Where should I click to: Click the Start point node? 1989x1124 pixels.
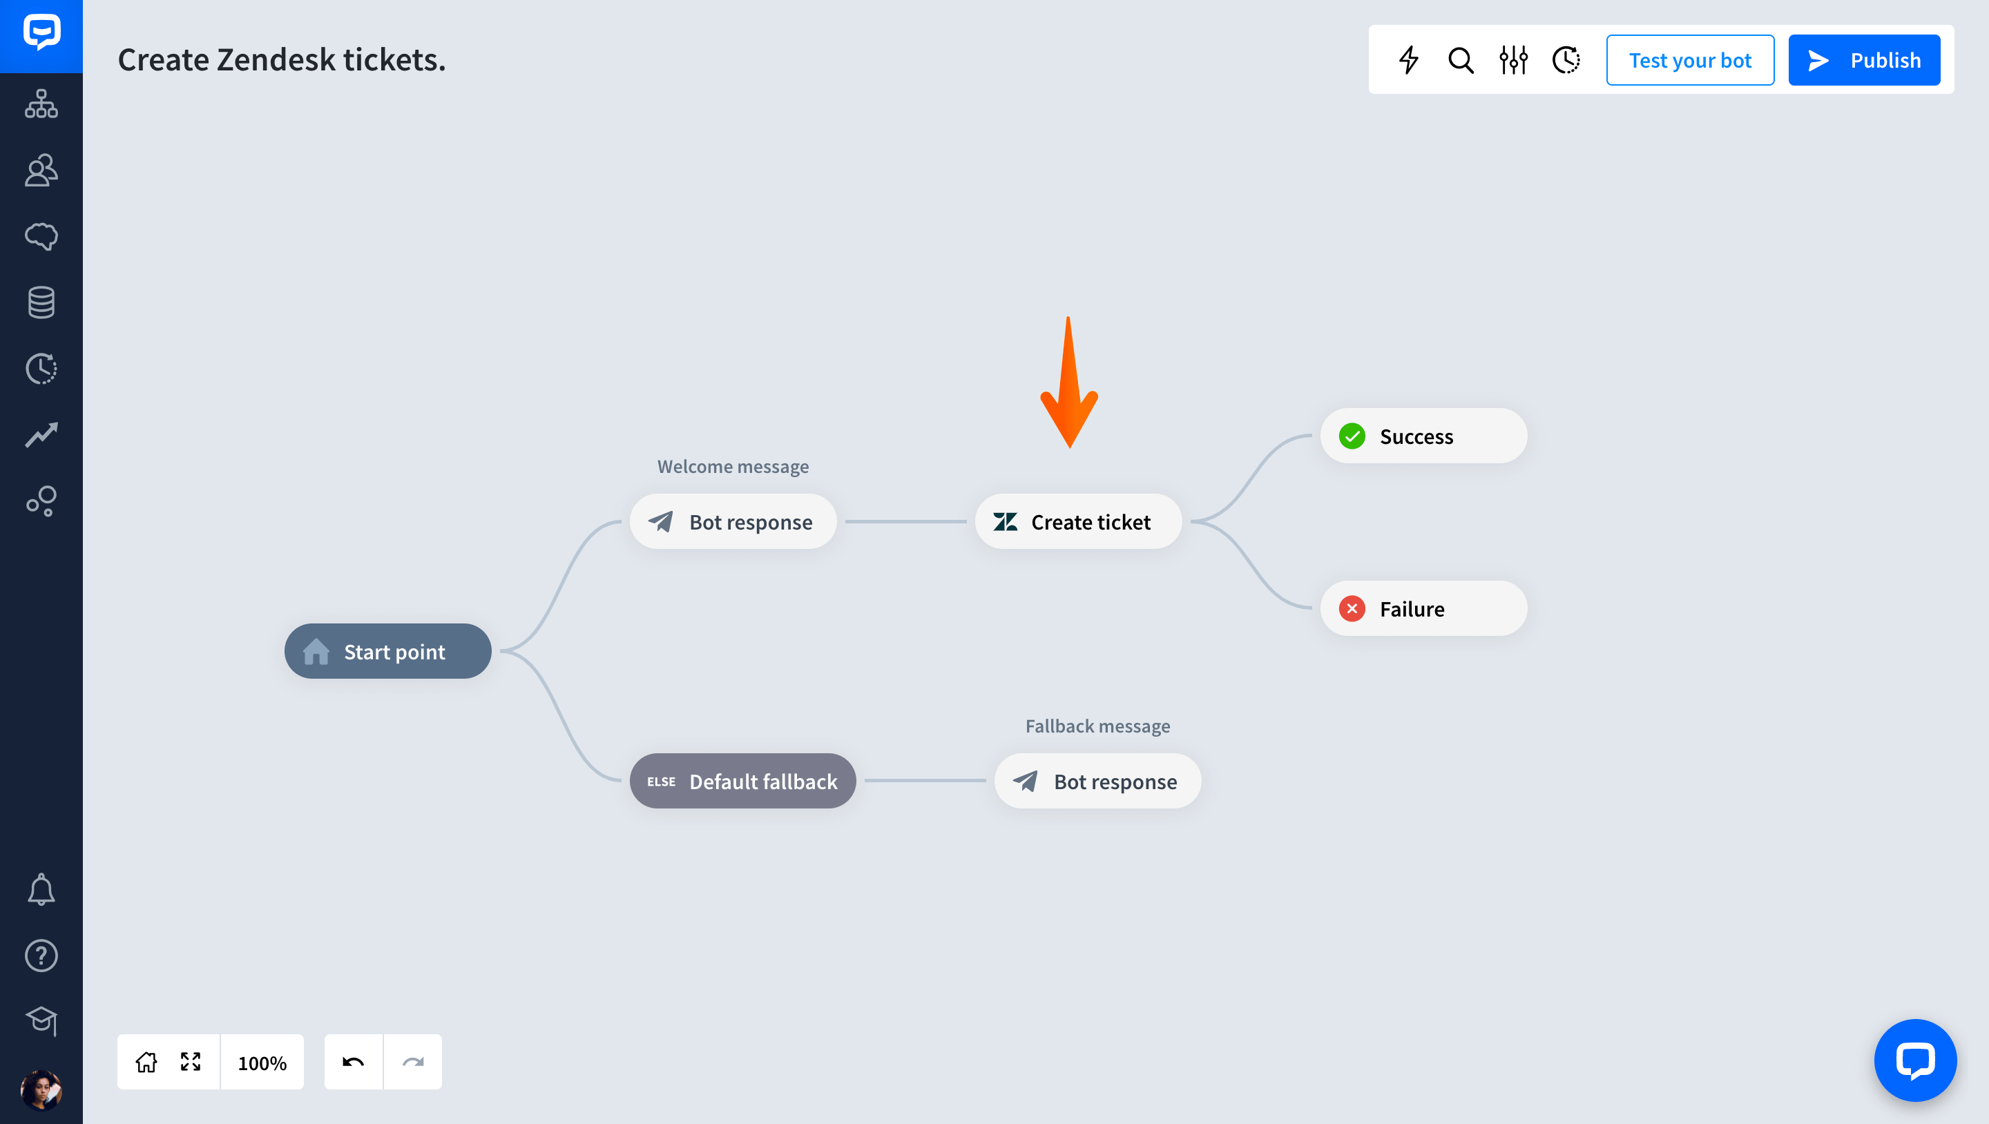coord(388,650)
